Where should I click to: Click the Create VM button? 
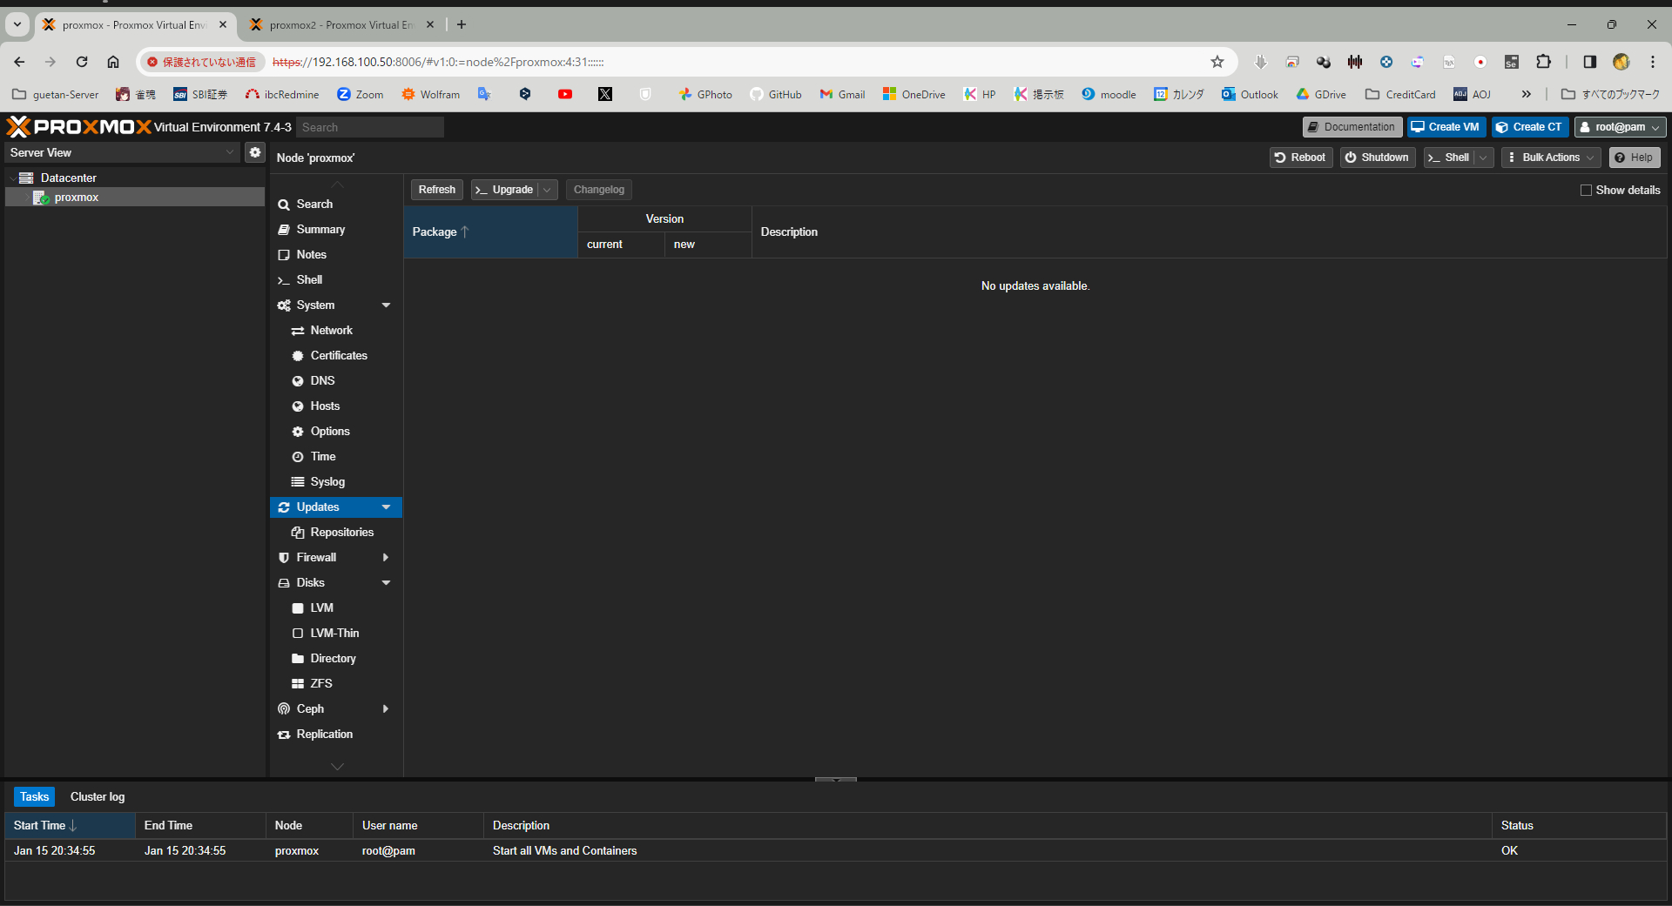(1446, 127)
